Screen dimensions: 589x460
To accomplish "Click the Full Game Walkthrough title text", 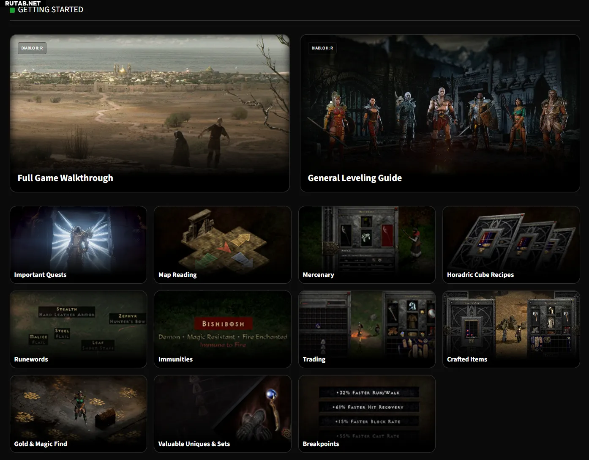I will pos(65,178).
